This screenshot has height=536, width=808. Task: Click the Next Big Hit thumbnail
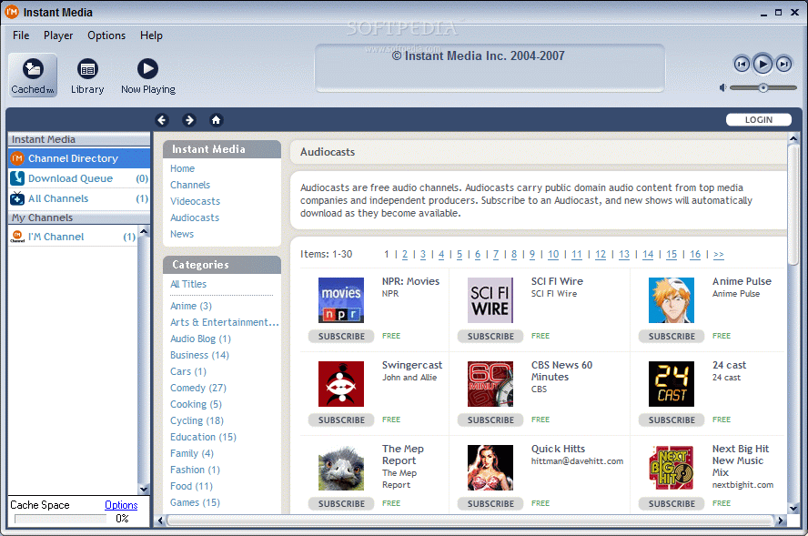pos(672,468)
